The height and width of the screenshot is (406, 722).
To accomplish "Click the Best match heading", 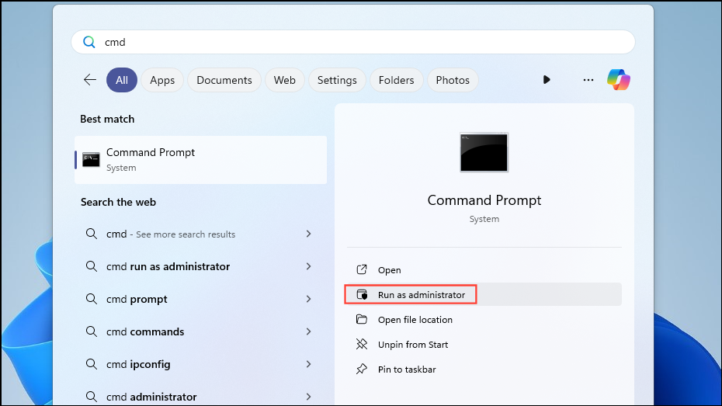I will pos(107,119).
